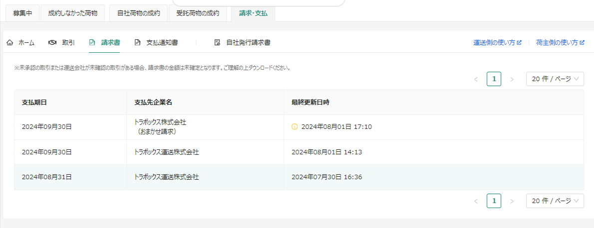Open the 自社荷物の成約 tab
The image size is (594, 228).
click(x=139, y=13)
